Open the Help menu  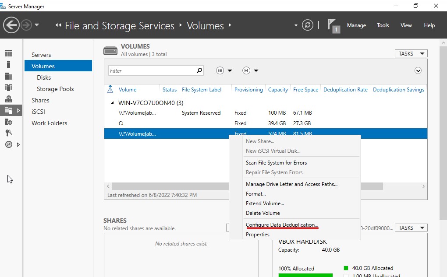(x=429, y=25)
